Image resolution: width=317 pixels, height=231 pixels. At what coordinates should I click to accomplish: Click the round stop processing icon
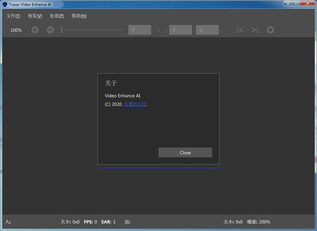pyautogui.click(x=271, y=30)
